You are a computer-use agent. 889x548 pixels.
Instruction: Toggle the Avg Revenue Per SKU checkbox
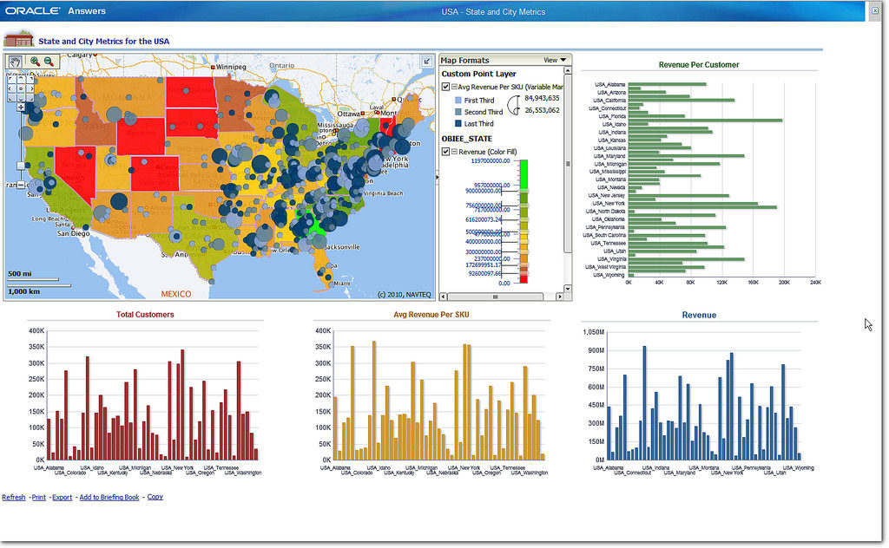click(445, 87)
